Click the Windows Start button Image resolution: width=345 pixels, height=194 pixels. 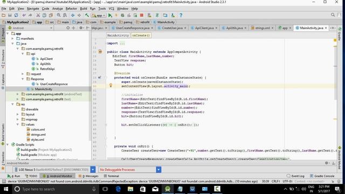coord(6,189)
